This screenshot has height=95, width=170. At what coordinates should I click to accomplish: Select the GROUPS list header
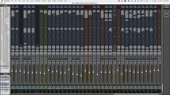[x=5, y=74]
